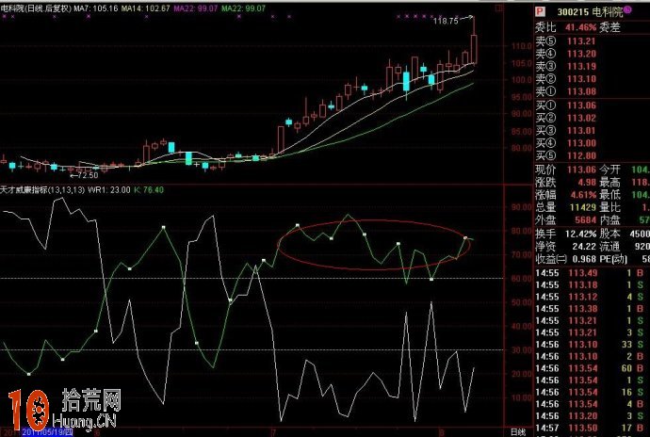Click the red P icon beside stock code
The width and height of the screenshot is (650, 437).
coord(540,11)
